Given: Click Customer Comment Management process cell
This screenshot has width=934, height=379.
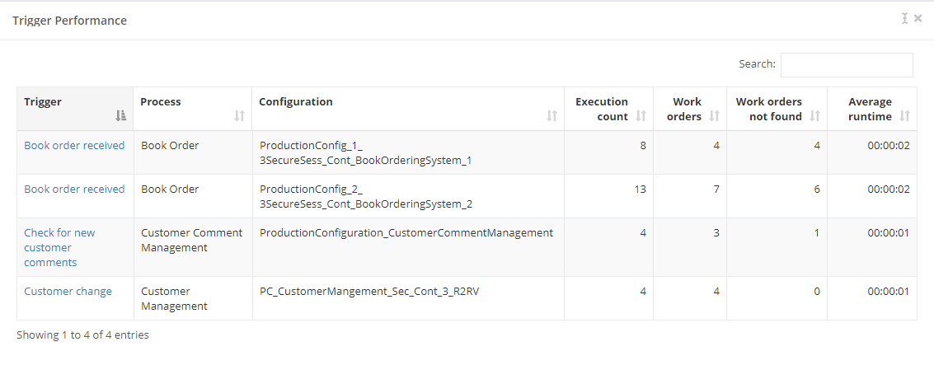Looking at the screenshot, I should [x=192, y=247].
